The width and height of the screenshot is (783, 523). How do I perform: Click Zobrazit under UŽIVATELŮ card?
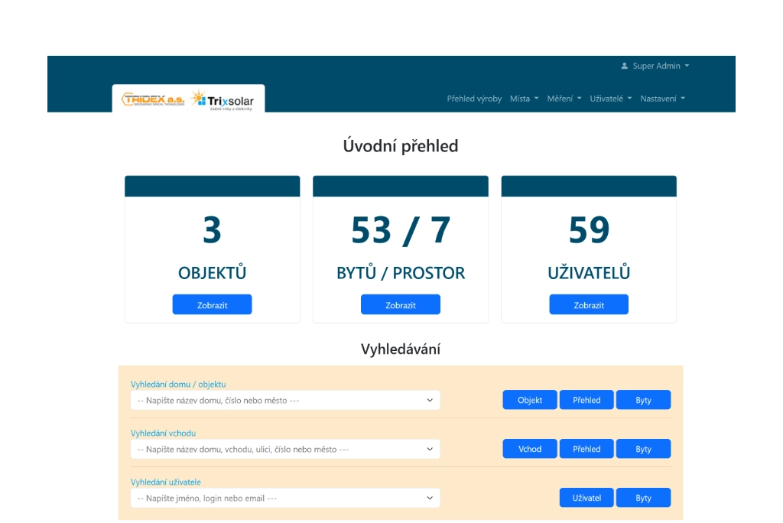(589, 305)
